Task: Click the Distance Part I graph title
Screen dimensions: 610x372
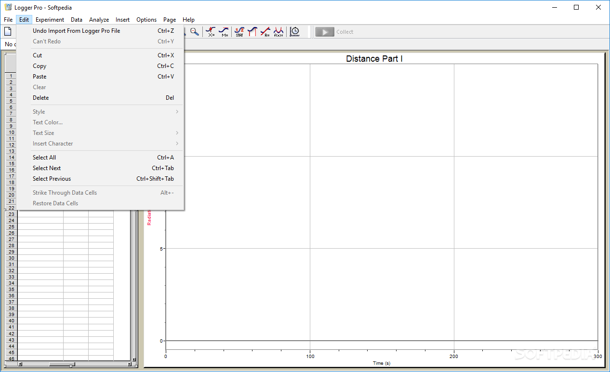Action: pos(374,59)
